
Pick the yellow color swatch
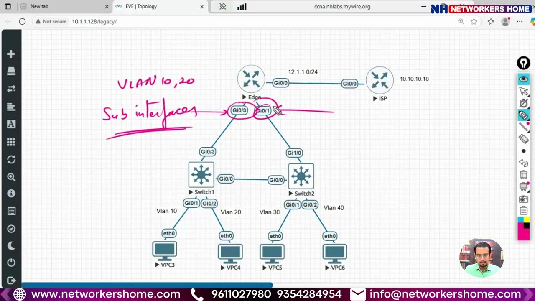[527, 219]
